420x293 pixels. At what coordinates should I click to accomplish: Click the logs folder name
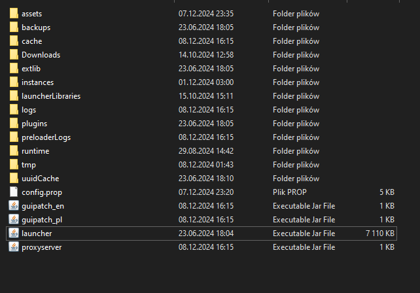pyautogui.click(x=29, y=110)
